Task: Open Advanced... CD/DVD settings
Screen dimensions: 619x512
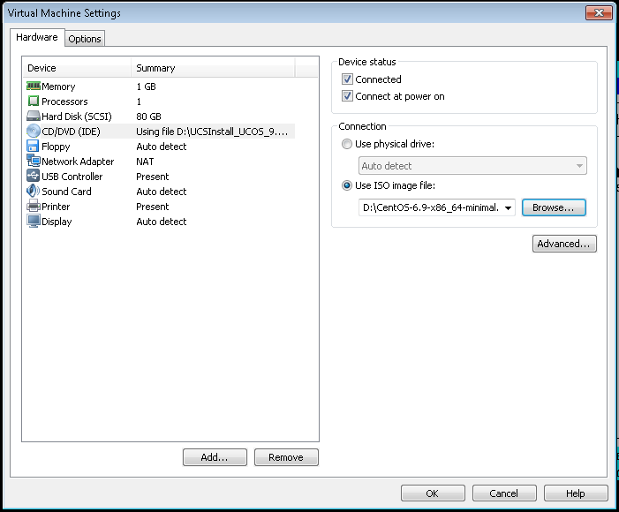Action: coord(564,244)
